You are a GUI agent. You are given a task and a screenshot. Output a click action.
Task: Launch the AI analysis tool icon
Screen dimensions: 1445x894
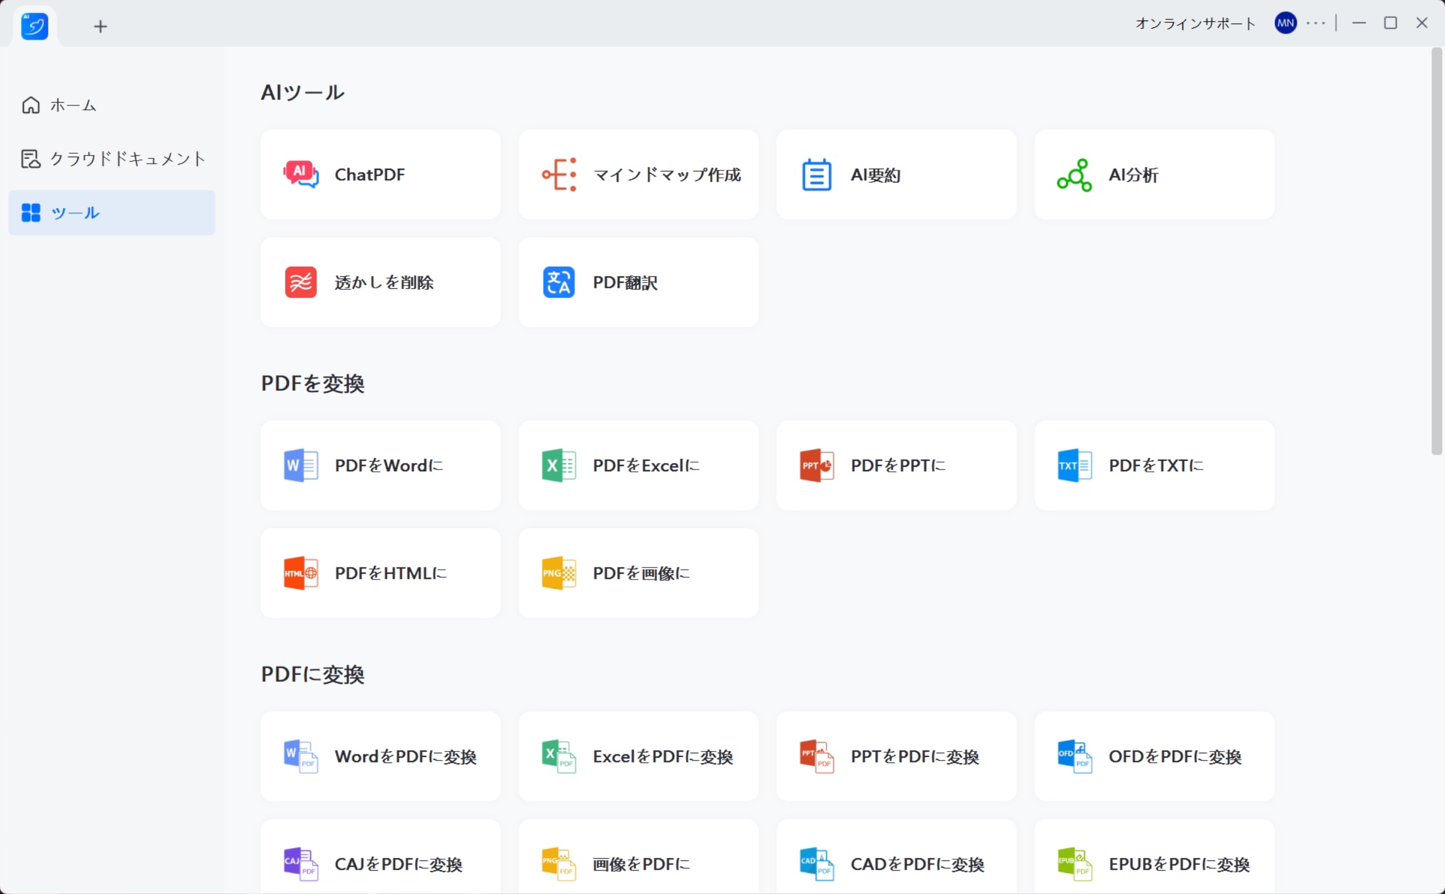(x=1074, y=174)
